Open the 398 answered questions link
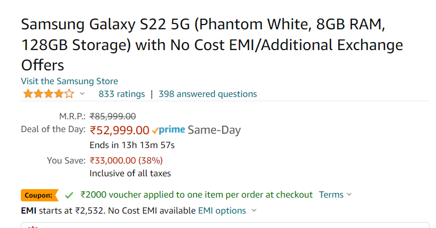This screenshot has width=436, height=228. tap(207, 94)
